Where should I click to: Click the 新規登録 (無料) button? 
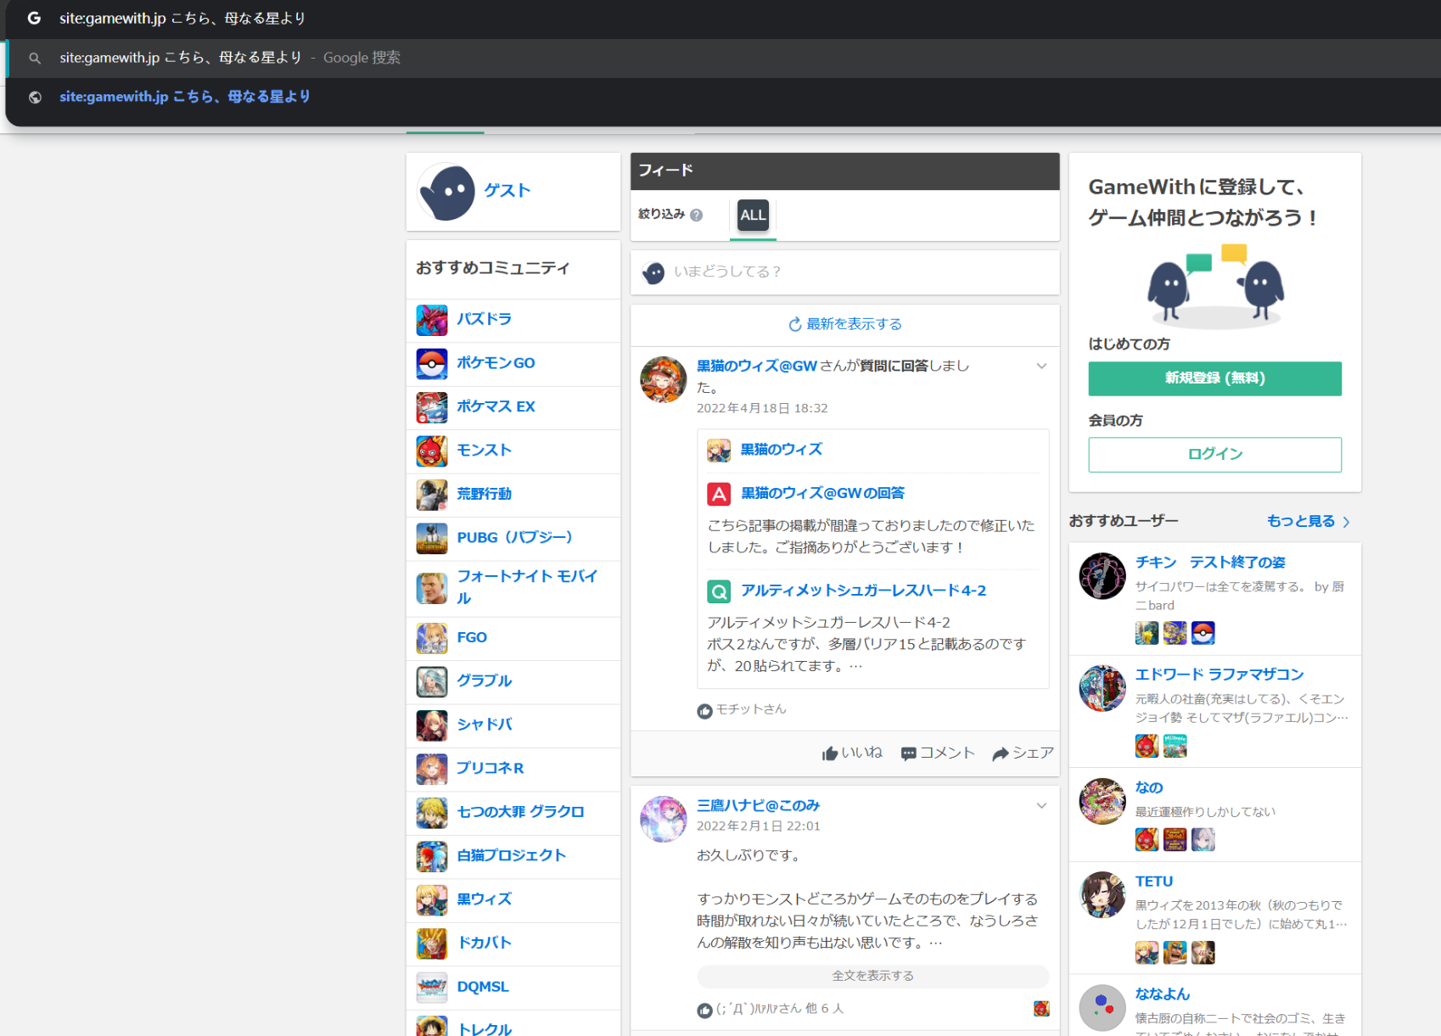point(1215,378)
